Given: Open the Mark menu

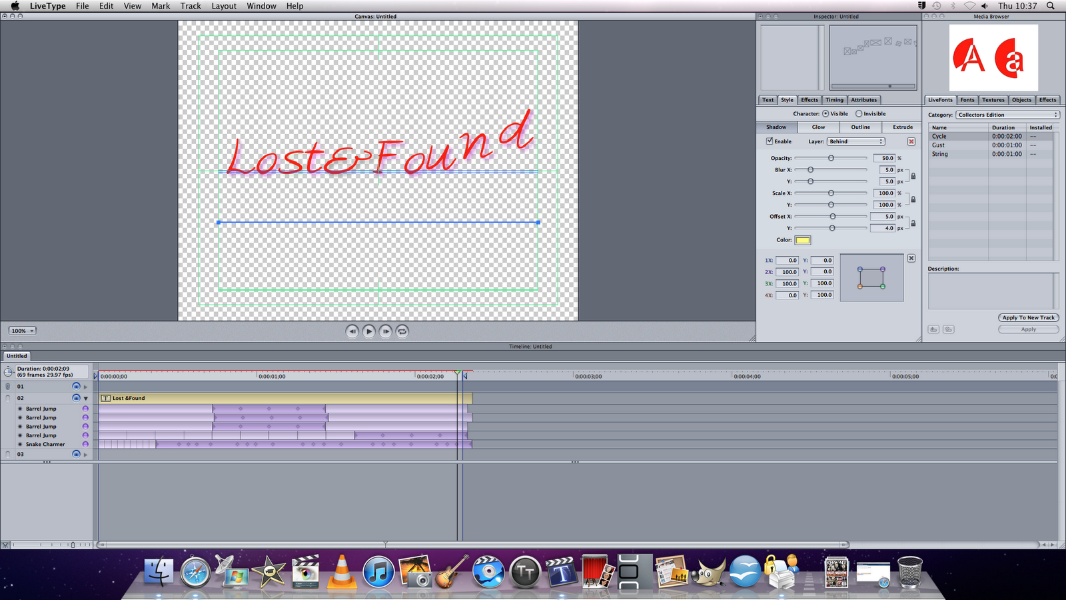Looking at the screenshot, I should (161, 6).
